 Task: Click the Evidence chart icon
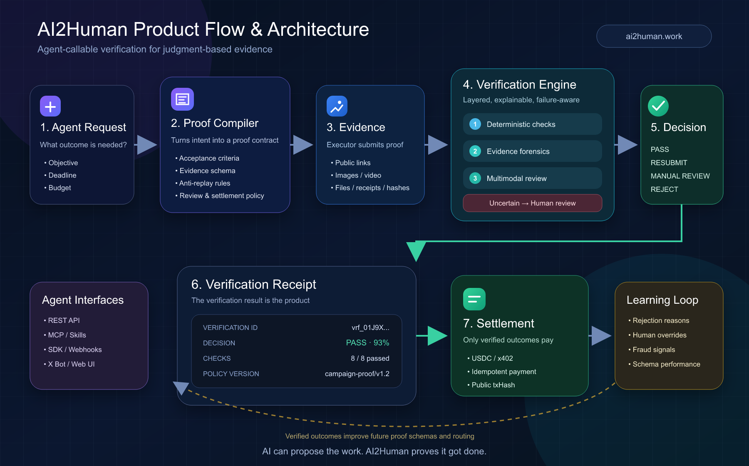(337, 106)
